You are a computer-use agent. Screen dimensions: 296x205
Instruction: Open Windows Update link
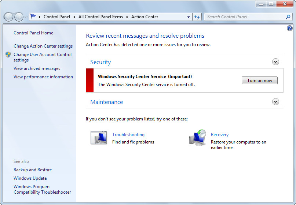[30, 178]
